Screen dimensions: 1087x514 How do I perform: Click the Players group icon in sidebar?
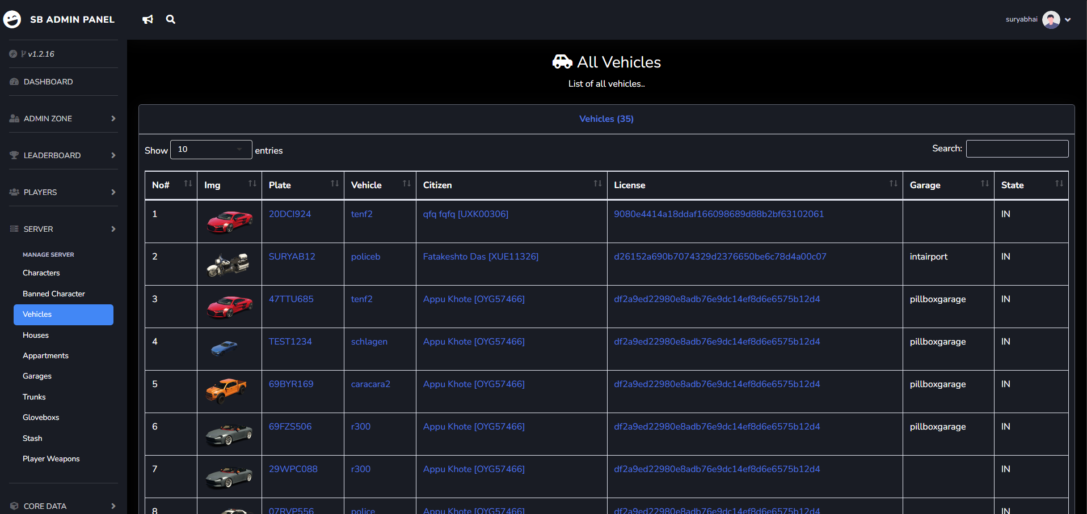[x=13, y=192]
